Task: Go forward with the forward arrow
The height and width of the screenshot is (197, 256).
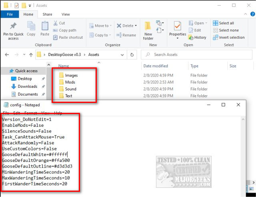Action: tap(16, 55)
